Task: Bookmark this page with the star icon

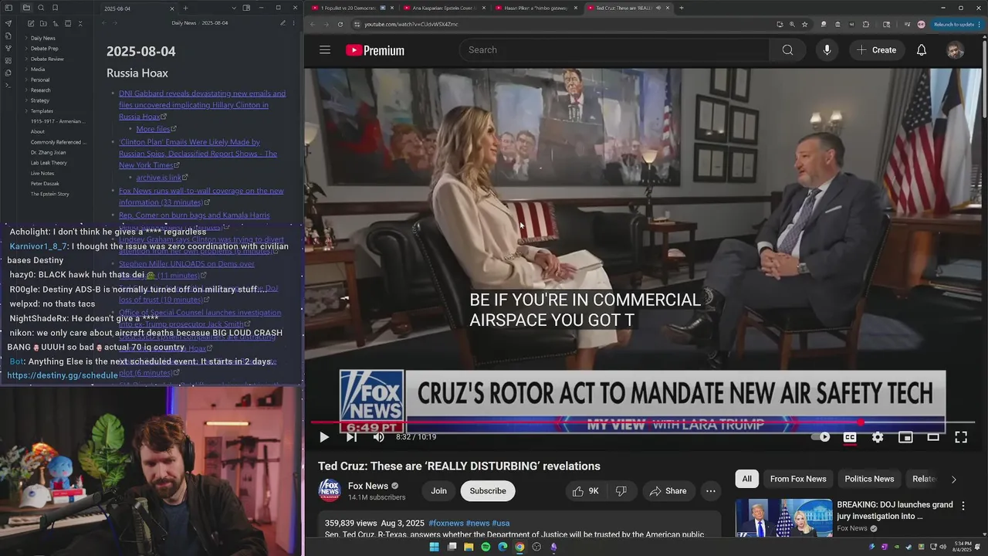Action: click(x=804, y=24)
